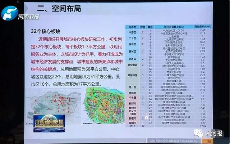Screen dimensions: 230x144
Task: Select the 登封市 district cell
Action: (133, 108)
